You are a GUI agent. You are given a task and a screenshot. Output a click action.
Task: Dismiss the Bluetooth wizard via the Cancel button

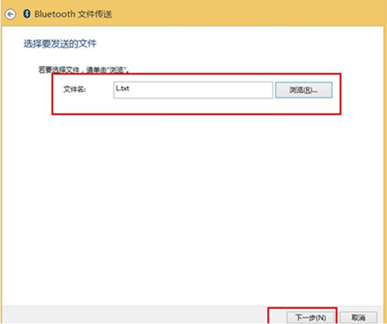click(359, 317)
